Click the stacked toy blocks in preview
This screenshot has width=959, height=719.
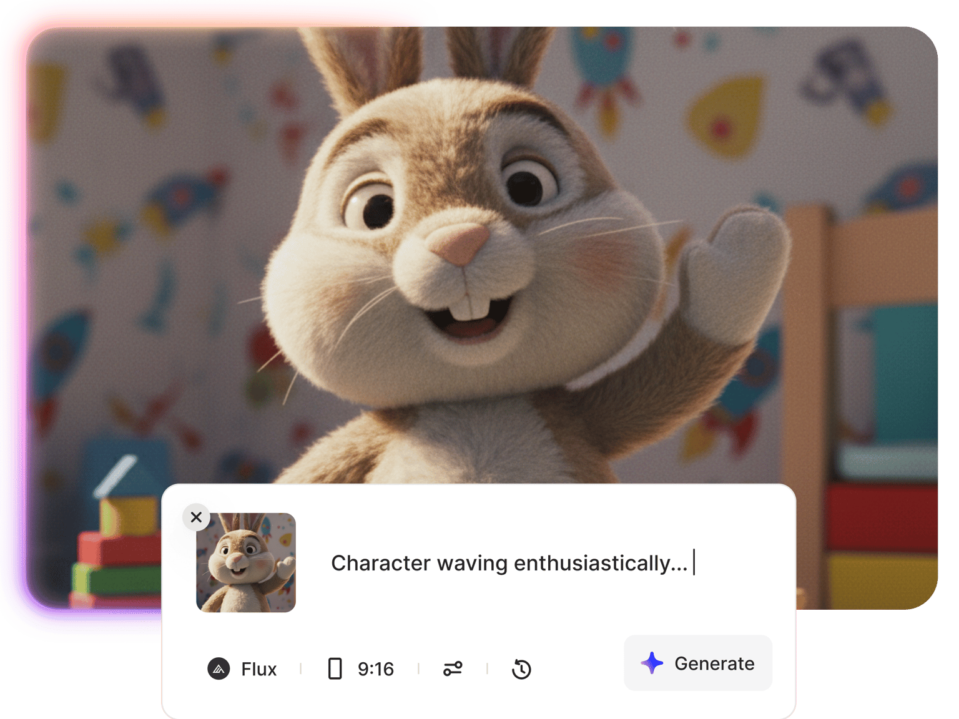click(119, 549)
